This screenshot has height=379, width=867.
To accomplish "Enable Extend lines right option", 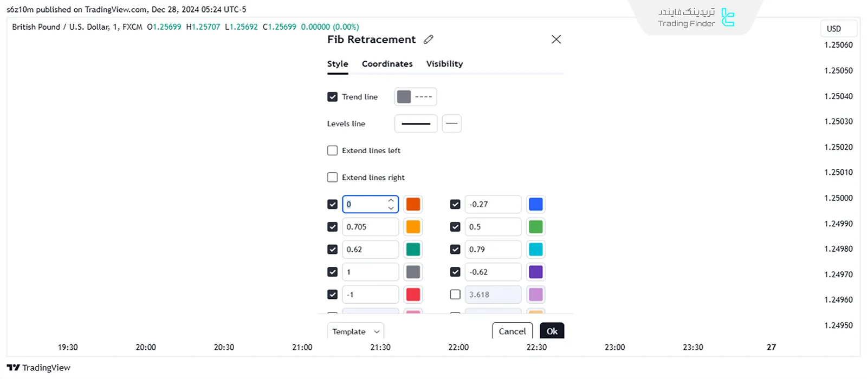I will (x=333, y=178).
